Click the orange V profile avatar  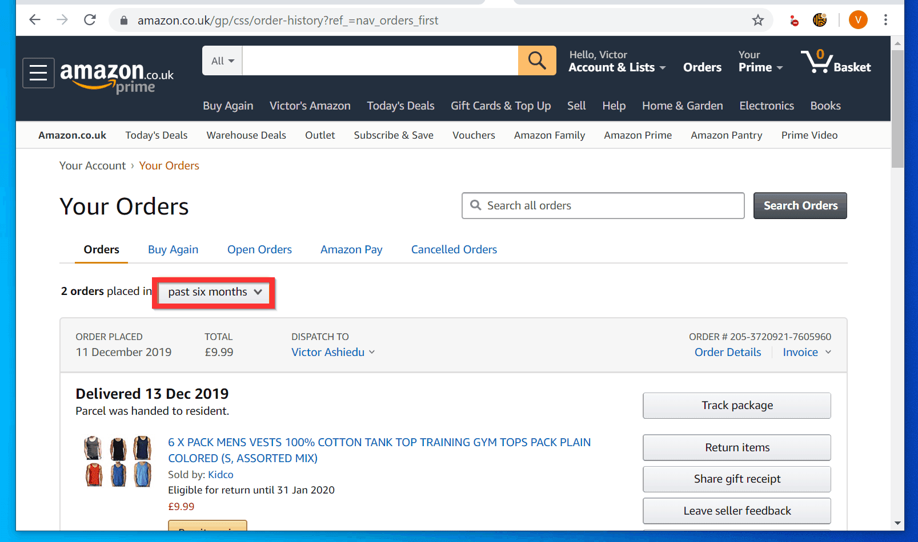(857, 20)
